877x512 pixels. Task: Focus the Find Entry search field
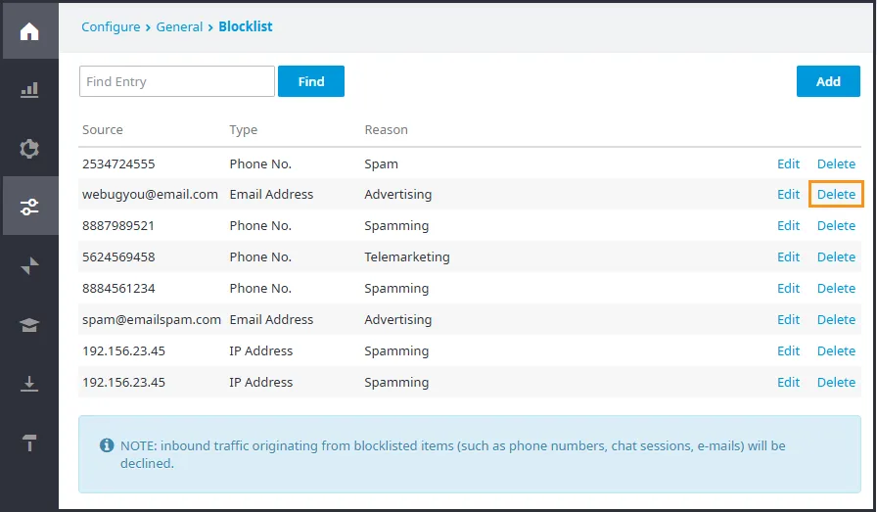(x=177, y=81)
